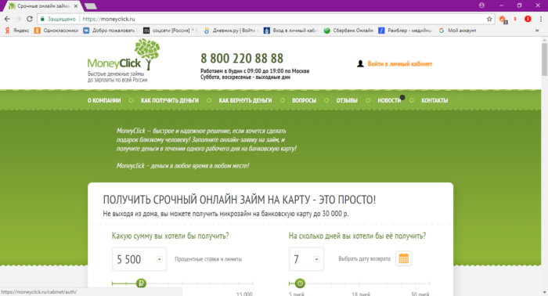Open the Chrome three-dot menu
This screenshot has height=296, width=548.
click(x=541, y=19)
